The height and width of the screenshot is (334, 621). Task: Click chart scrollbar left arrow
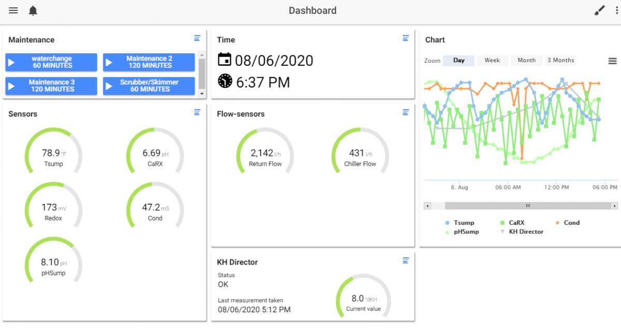[x=427, y=206]
